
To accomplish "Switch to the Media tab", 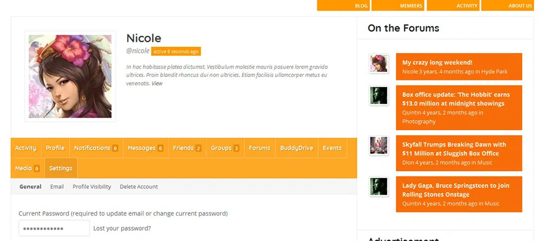I will pos(27,168).
